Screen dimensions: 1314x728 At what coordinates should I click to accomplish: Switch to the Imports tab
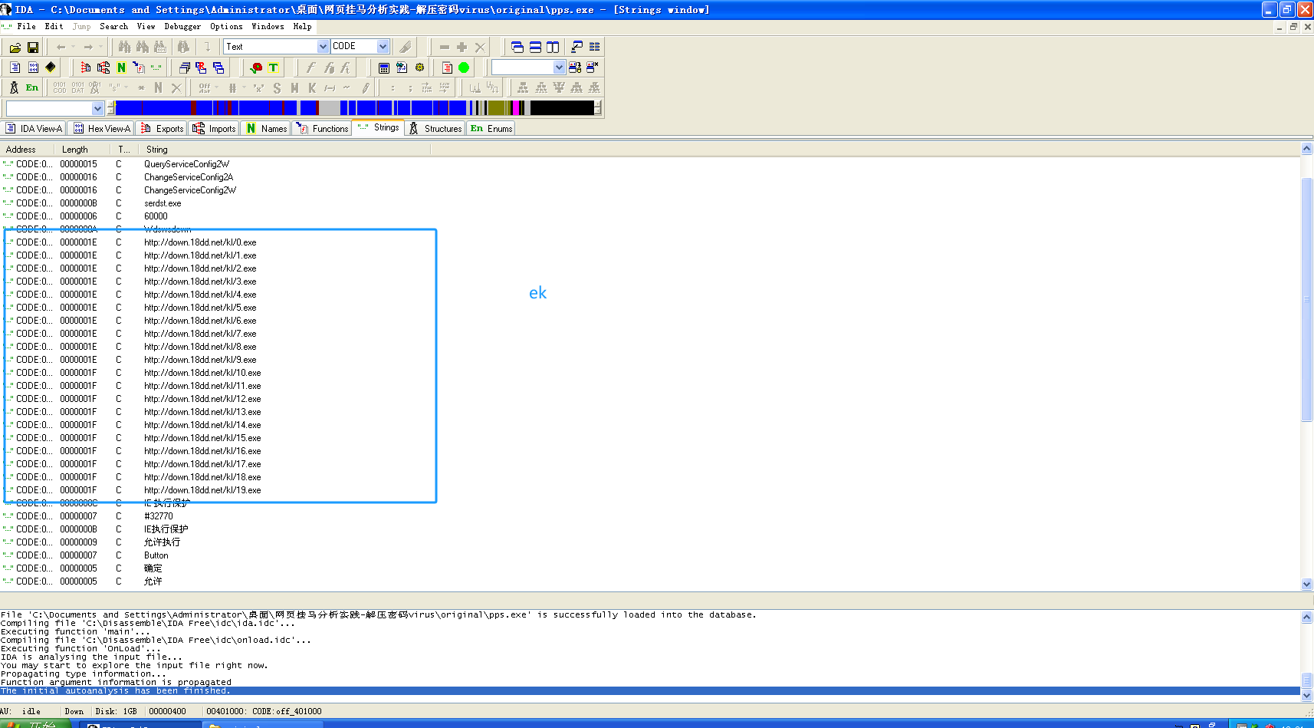click(x=215, y=128)
